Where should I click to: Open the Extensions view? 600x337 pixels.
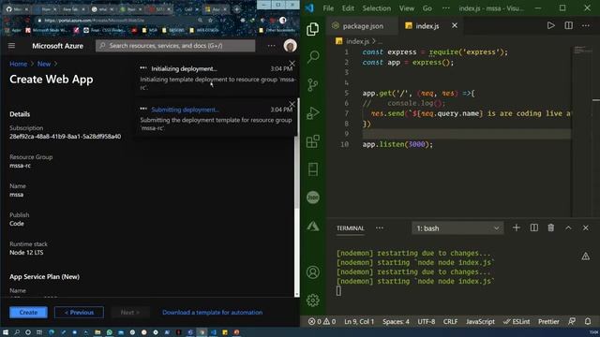tap(312, 141)
